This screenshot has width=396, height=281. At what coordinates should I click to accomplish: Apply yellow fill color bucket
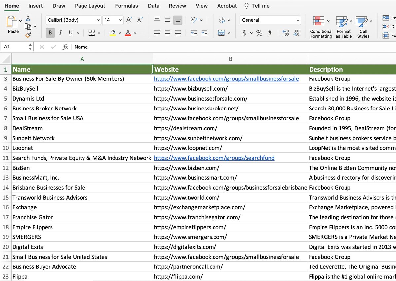113,33
